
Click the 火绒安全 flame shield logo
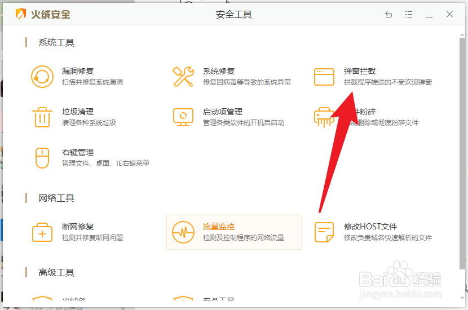coord(21,14)
